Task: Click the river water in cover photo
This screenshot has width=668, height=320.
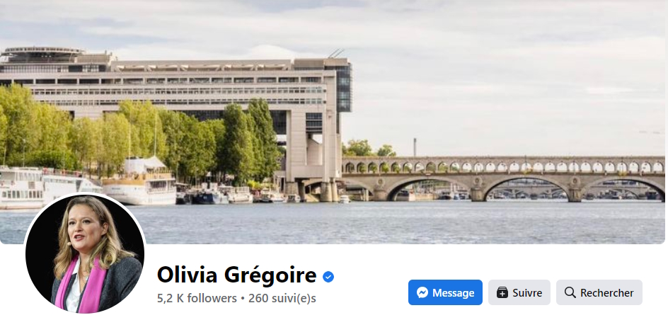Action: [384, 222]
